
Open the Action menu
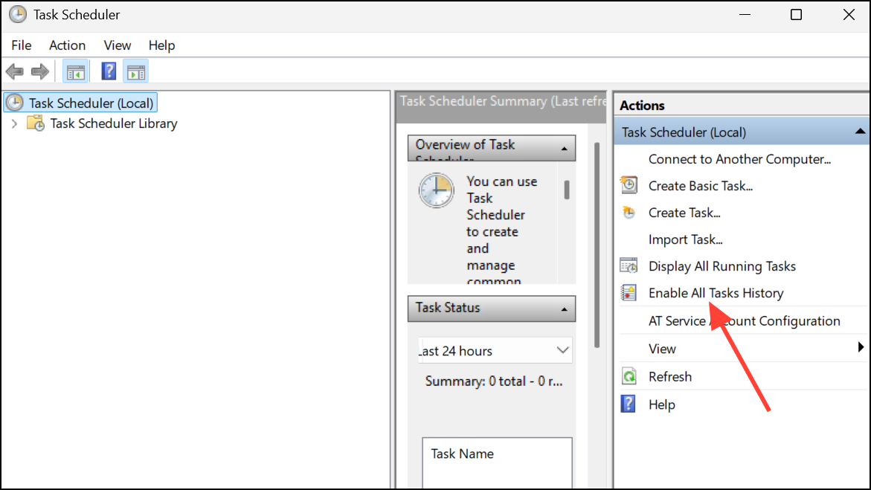click(x=67, y=45)
